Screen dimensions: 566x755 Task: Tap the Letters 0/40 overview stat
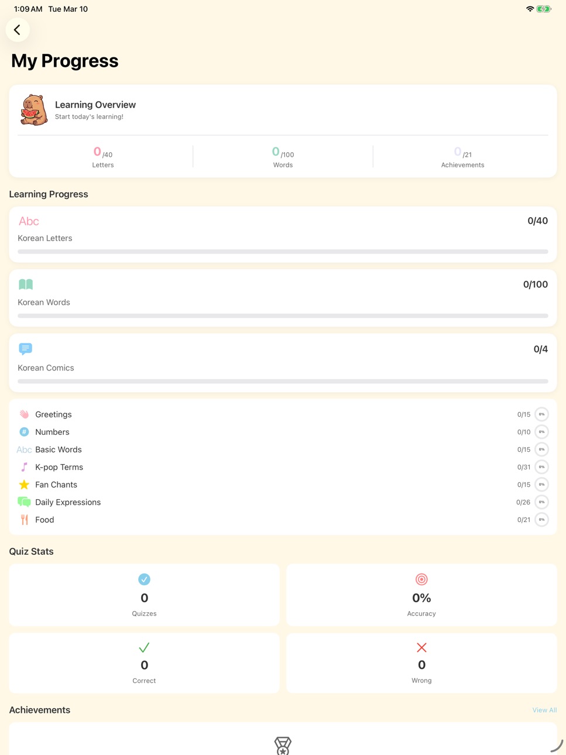tap(103, 157)
